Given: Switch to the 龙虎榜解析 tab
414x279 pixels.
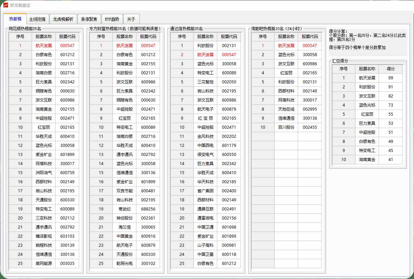Looking at the screenshot, I should [x=63, y=19].
